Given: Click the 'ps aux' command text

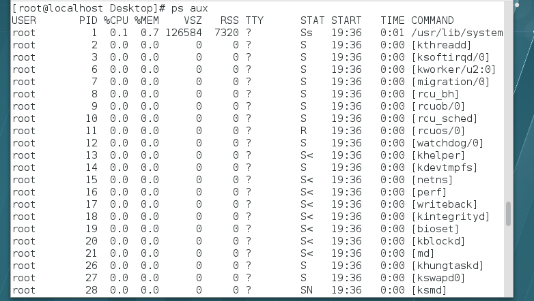Looking at the screenshot, I should pos(189,8).
